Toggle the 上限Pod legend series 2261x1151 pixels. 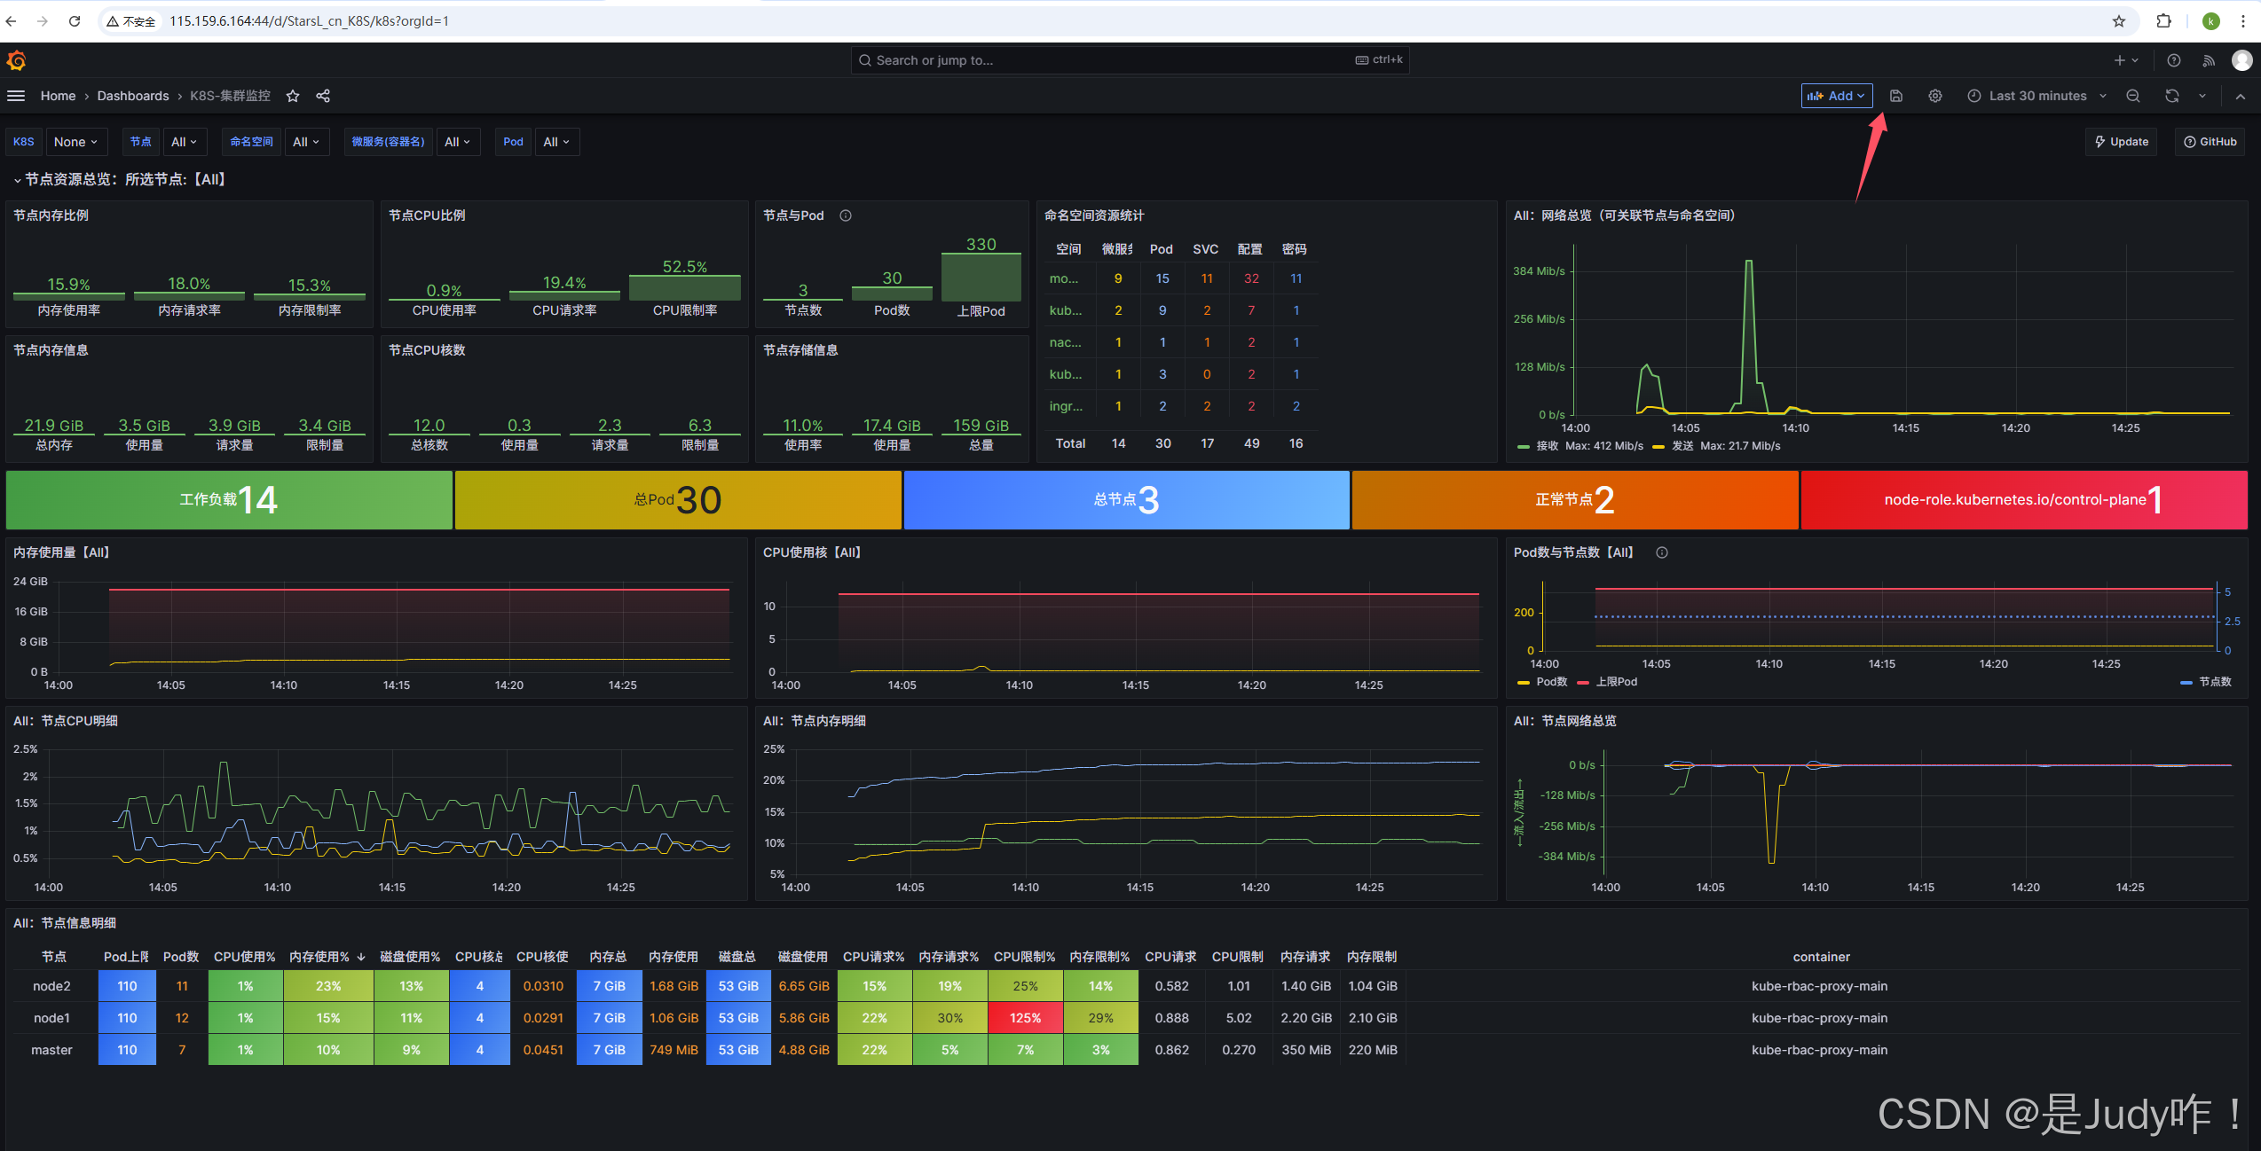click(1616, 682)
